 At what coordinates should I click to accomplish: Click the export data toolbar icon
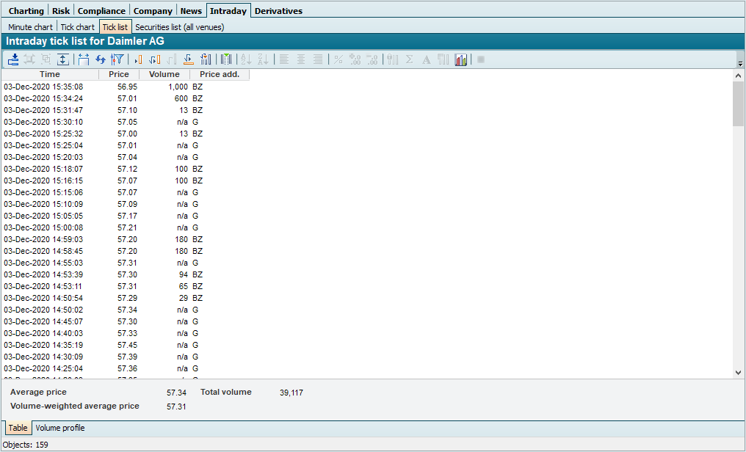14,59
